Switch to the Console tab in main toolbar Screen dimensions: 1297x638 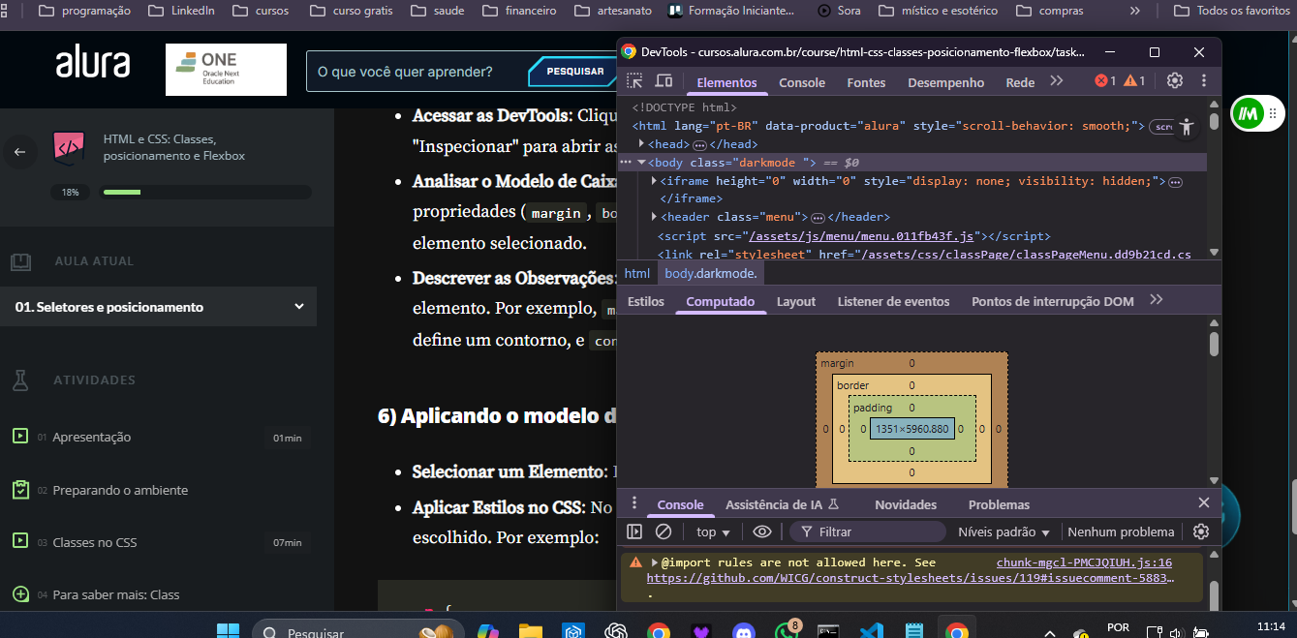point(802,82)
